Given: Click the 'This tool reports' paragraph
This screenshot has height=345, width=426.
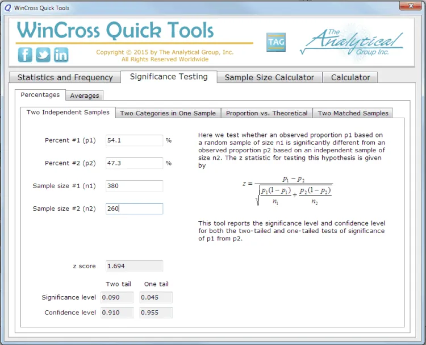Looking at the screenshot, I should click(x=291, y=231).
